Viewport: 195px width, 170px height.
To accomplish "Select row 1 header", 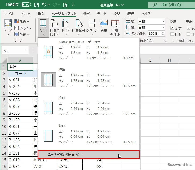I will point(4,67).
